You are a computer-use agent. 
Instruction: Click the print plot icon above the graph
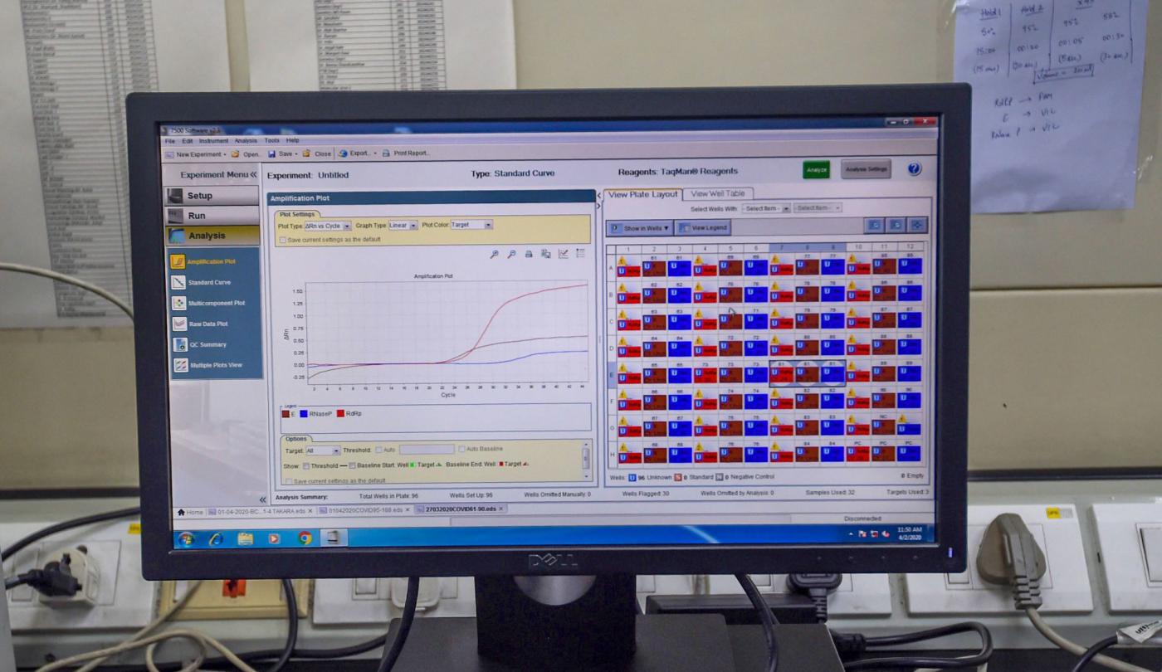point(529,254)
